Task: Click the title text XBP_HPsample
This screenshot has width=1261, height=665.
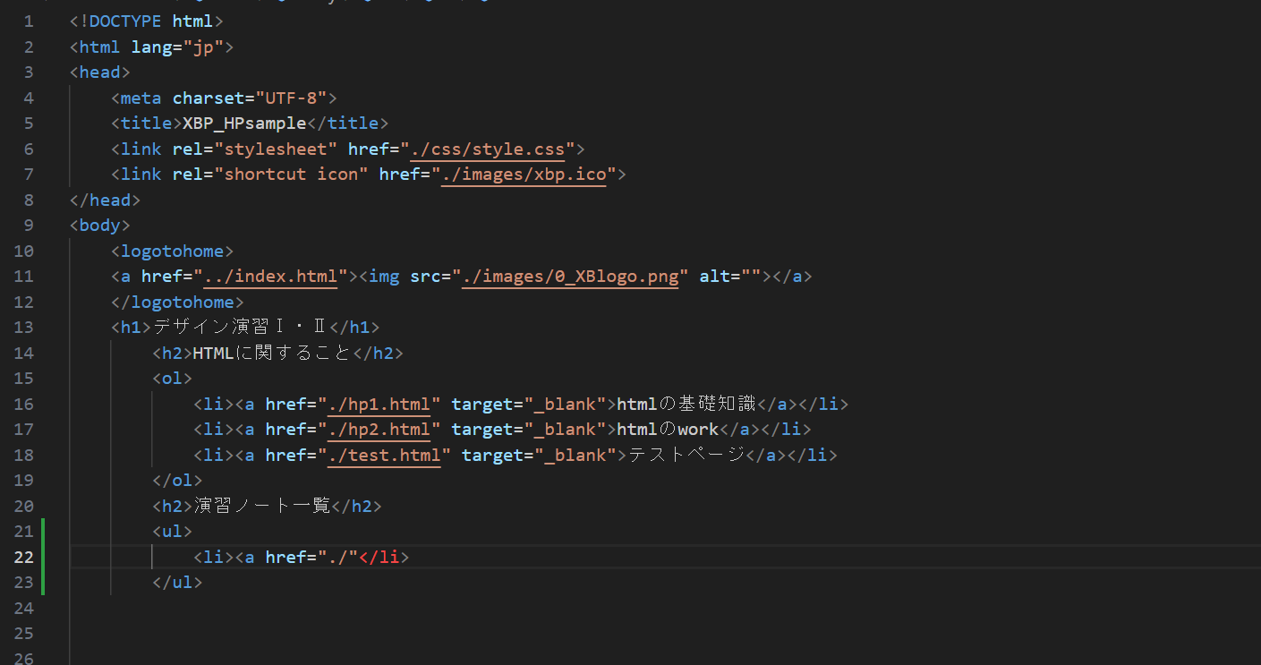Action: (244, 124)
